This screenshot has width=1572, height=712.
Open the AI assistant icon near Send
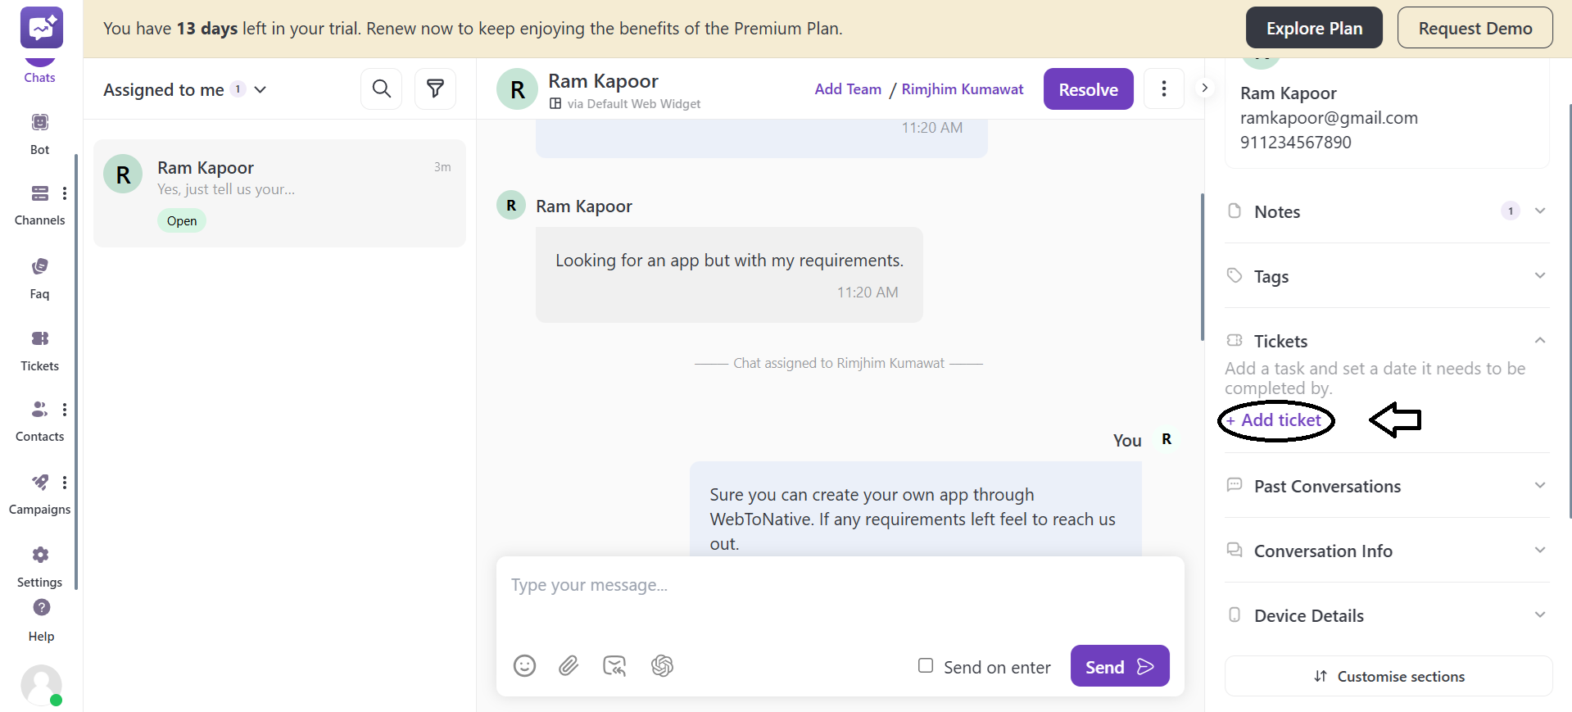point(663,666)
